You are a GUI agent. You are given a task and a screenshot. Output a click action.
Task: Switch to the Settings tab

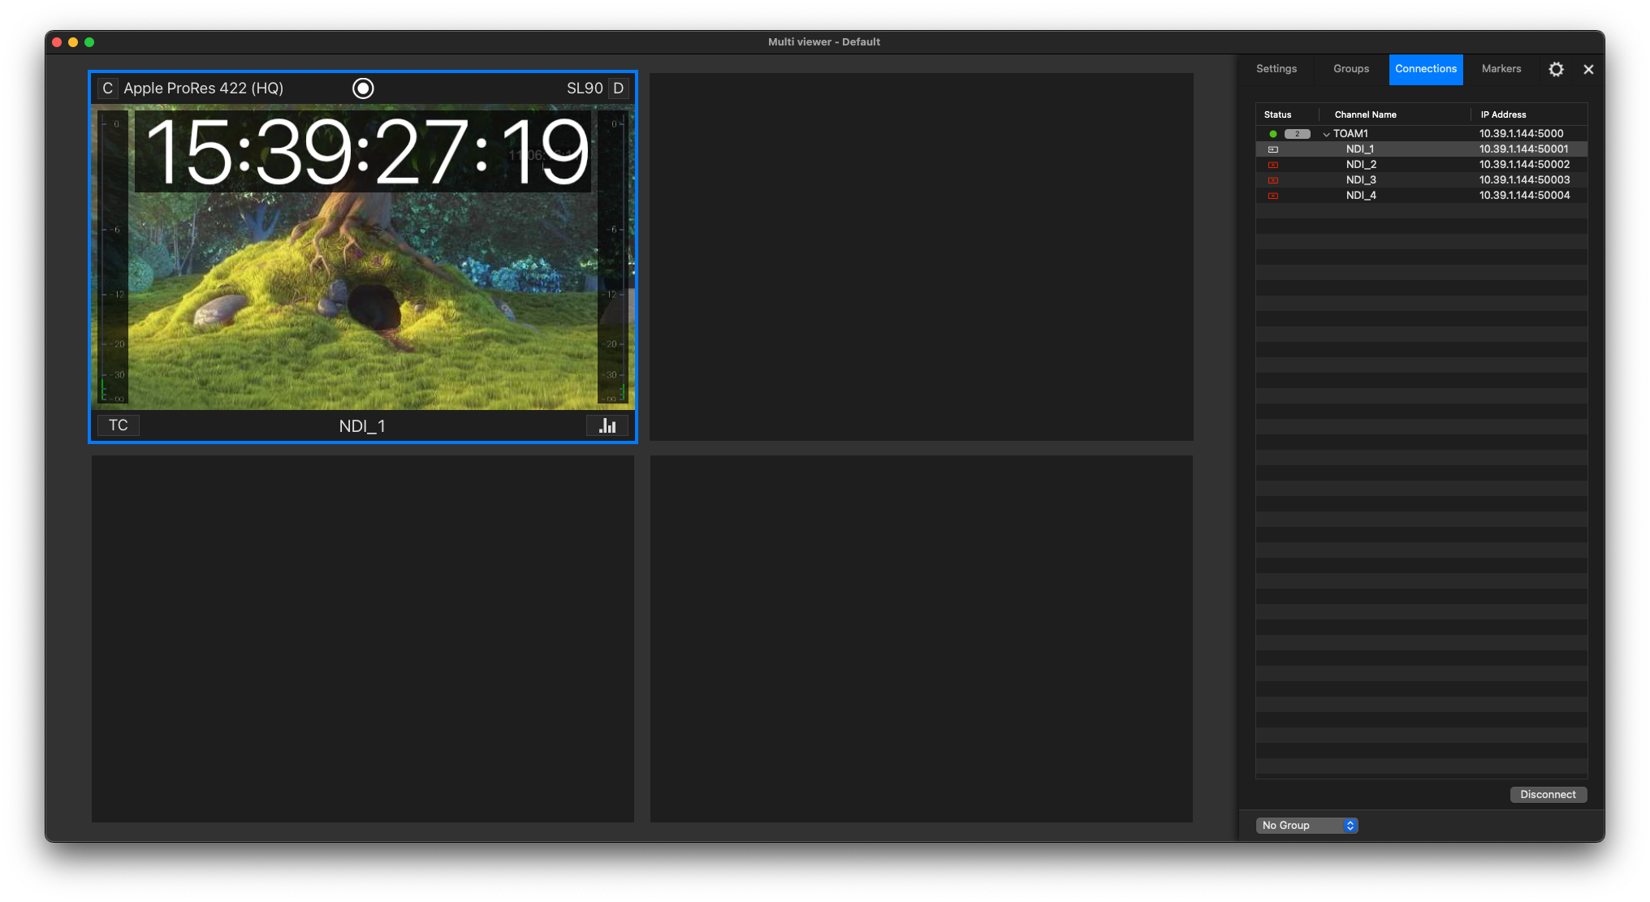(x=1276, y=69)
